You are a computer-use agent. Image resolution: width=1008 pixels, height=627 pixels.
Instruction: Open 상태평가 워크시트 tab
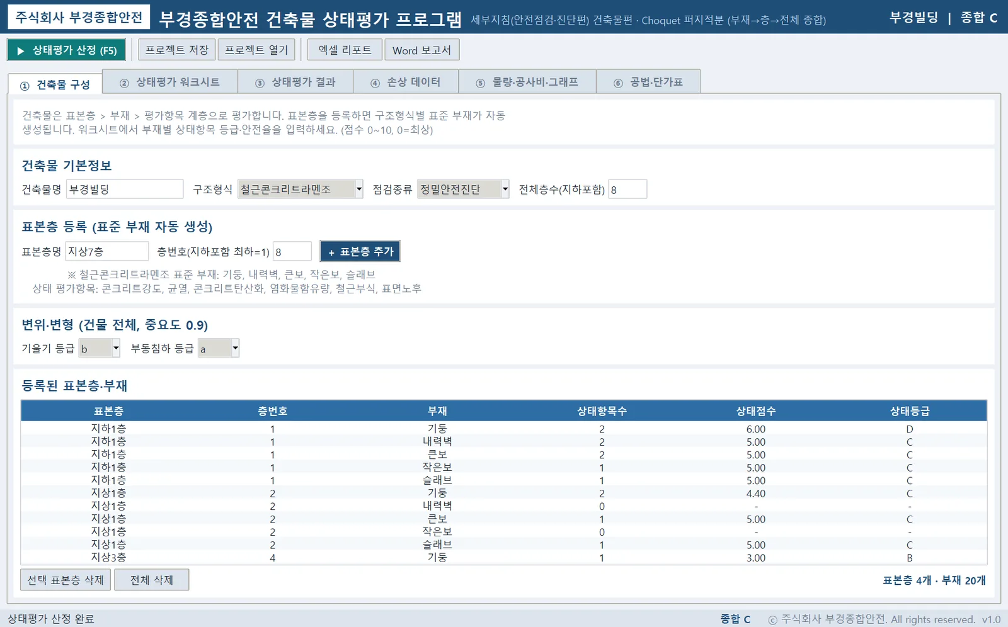pos(170,82)
